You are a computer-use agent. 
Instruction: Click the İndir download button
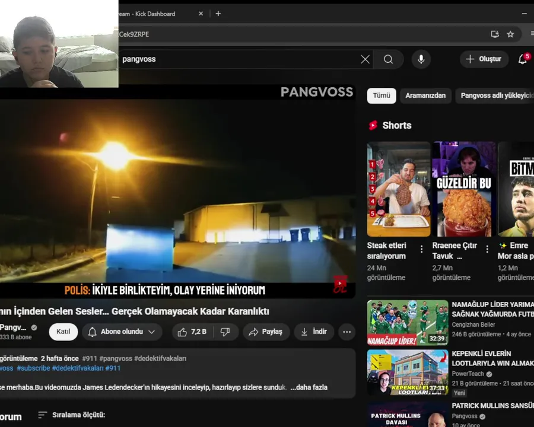[314, 332]
